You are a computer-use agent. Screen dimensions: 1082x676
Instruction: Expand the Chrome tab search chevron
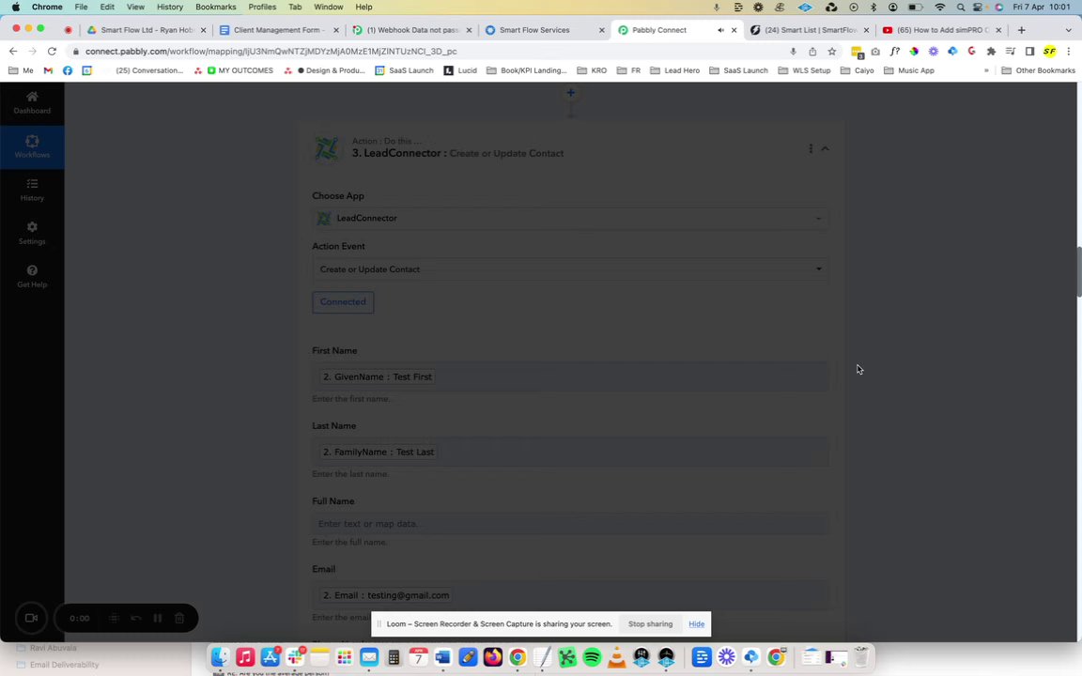point(1069,30)
